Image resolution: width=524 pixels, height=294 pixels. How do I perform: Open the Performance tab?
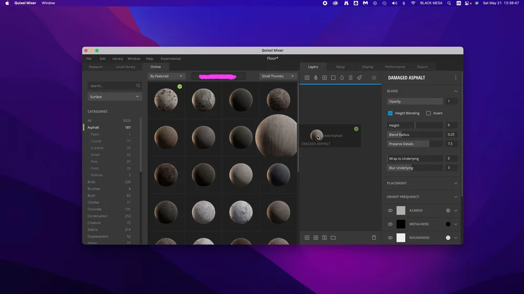coord(395,67)
